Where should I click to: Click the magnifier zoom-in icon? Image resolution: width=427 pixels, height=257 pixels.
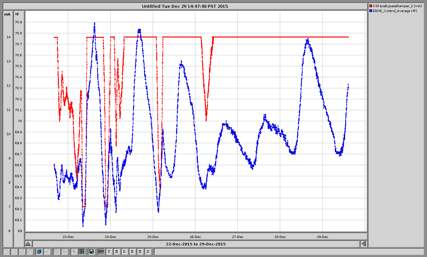pos(74,252)
